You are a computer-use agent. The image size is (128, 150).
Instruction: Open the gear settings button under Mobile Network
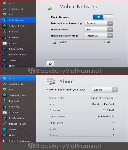tap(50, 64)
